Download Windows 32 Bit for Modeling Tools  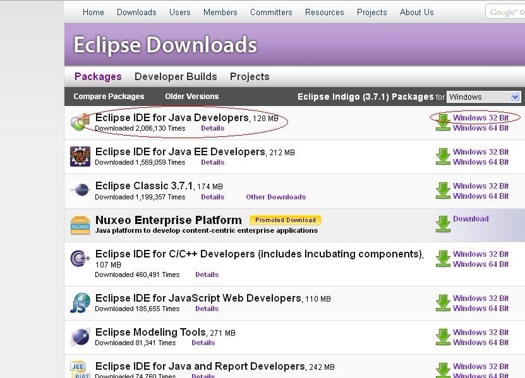point(481,333)
